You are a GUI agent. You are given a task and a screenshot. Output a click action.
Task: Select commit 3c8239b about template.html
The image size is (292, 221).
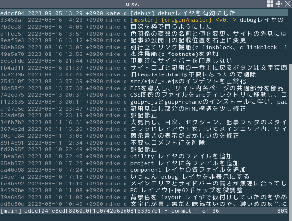click(144, 74)
